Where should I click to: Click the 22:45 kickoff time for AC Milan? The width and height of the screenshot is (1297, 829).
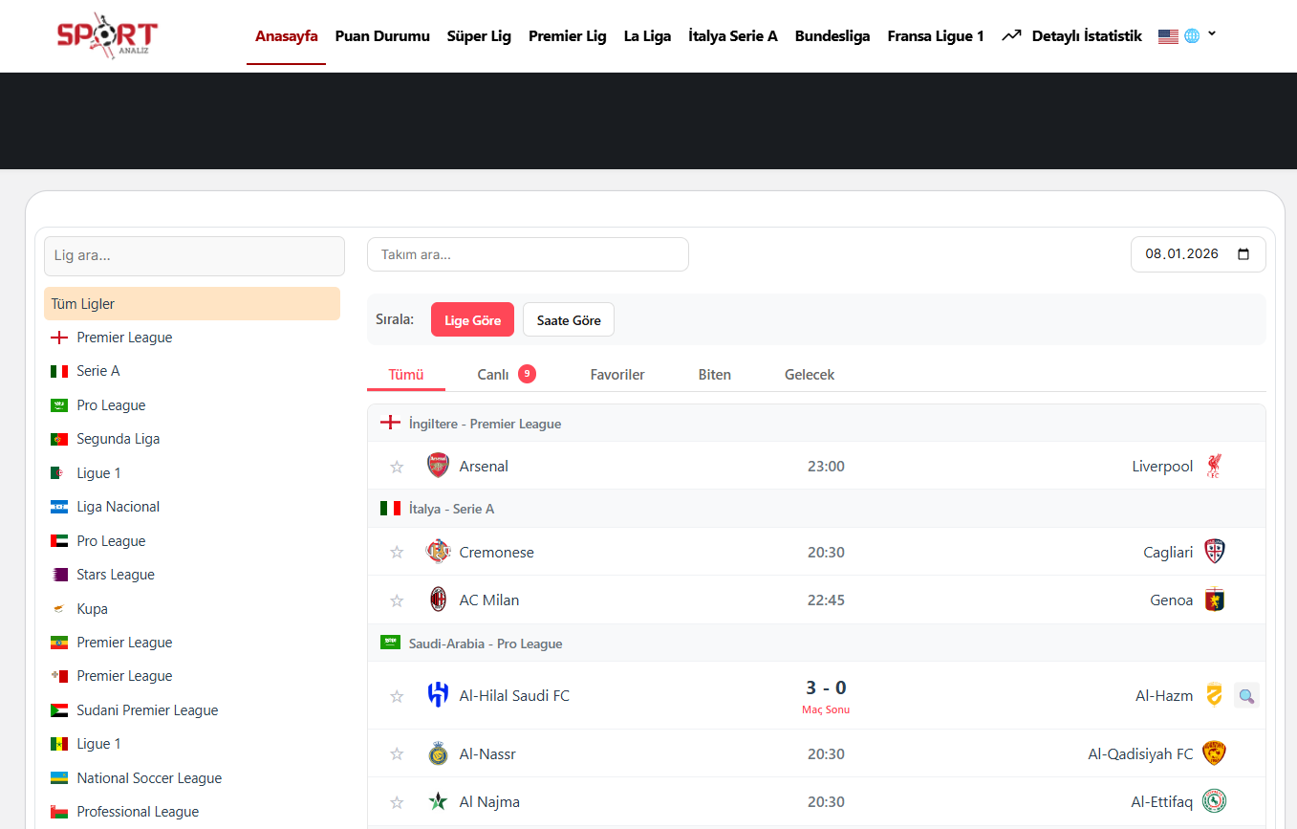[x=826, y=600]
